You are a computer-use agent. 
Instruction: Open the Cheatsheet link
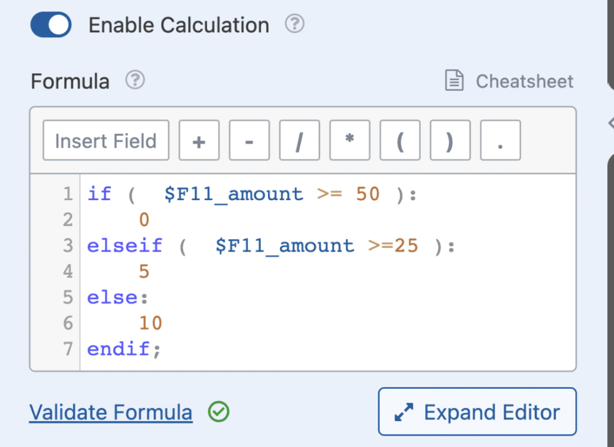[x=524, y=81]
